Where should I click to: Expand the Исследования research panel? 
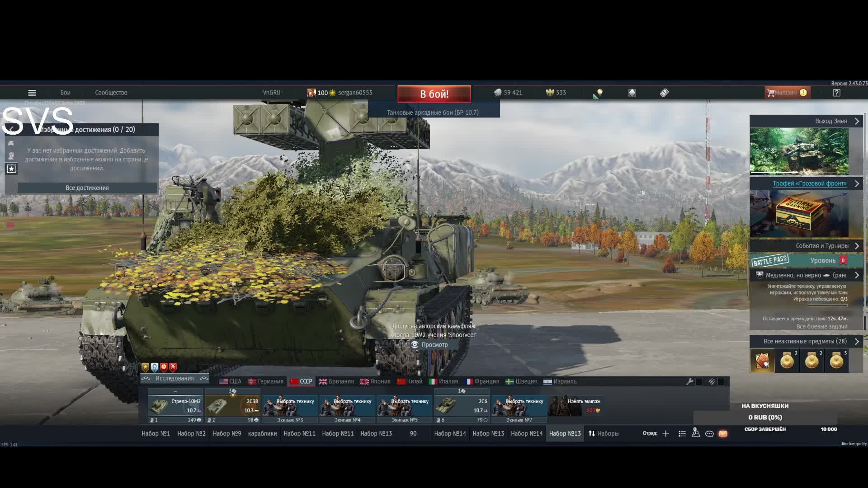coord(175,378)
